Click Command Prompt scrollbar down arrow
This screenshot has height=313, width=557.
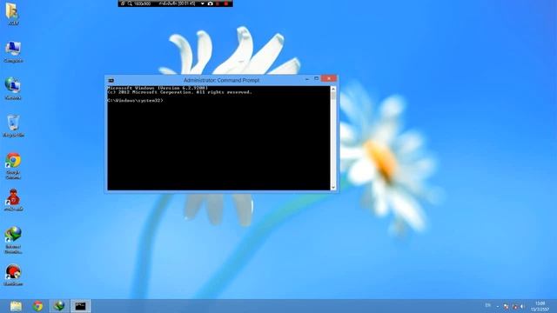[x=333, y=187]
